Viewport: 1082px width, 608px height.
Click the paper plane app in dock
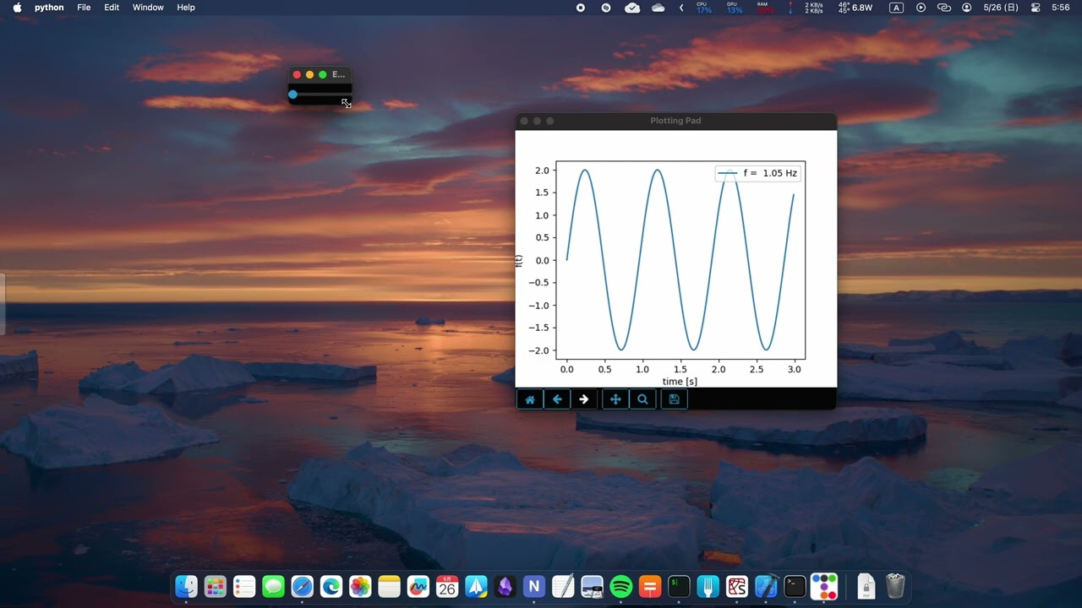[x=476, y=586]
